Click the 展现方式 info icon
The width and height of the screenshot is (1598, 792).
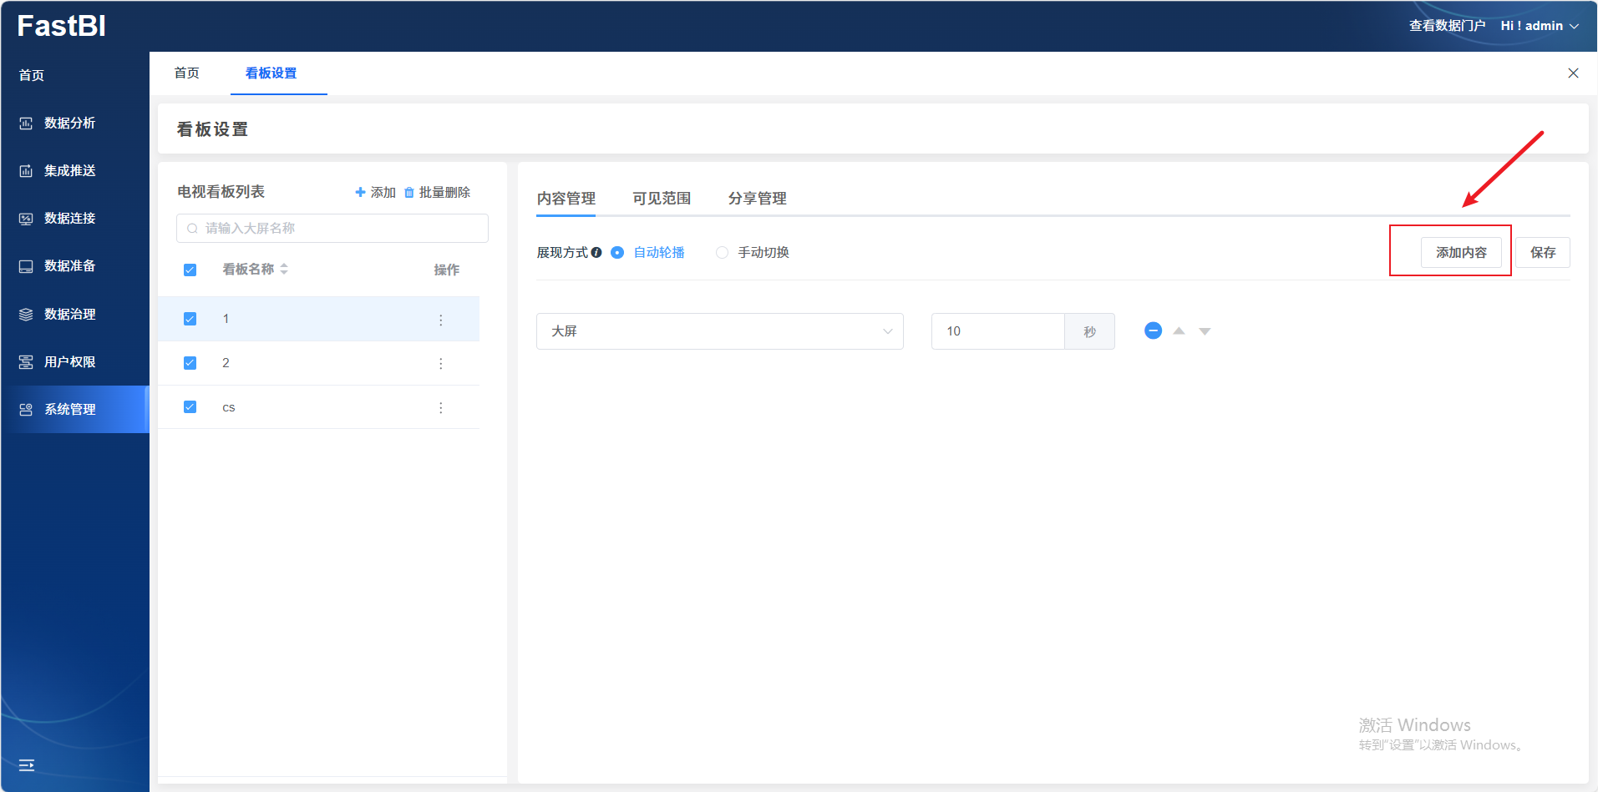pos(596,253)
